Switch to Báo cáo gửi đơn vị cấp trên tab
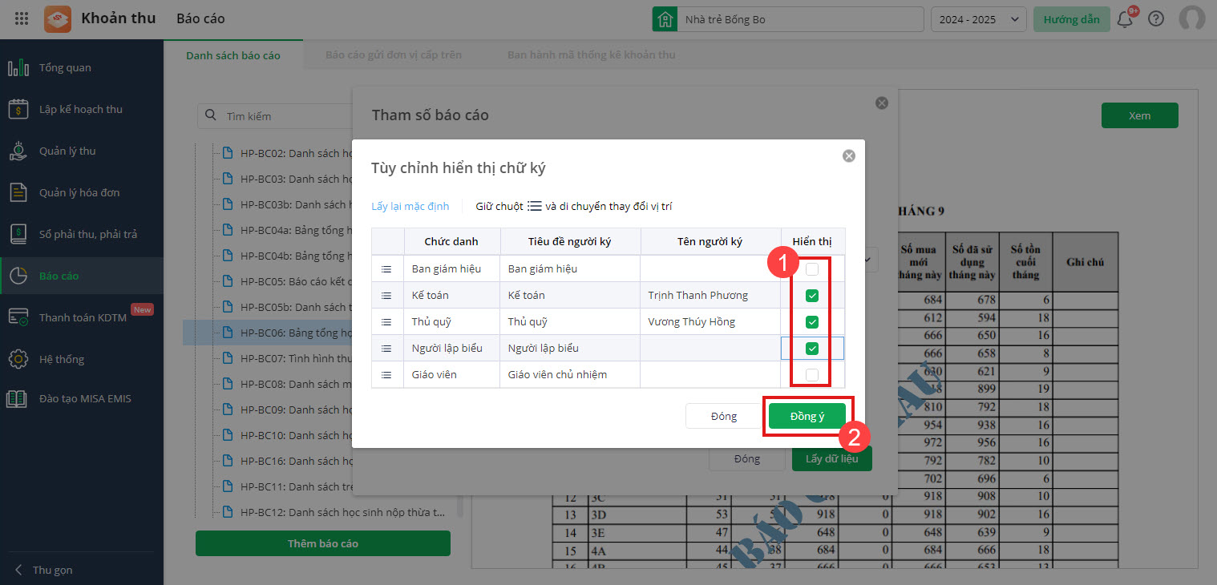This screenshot has height=585, width=1217. pos(394,55)
